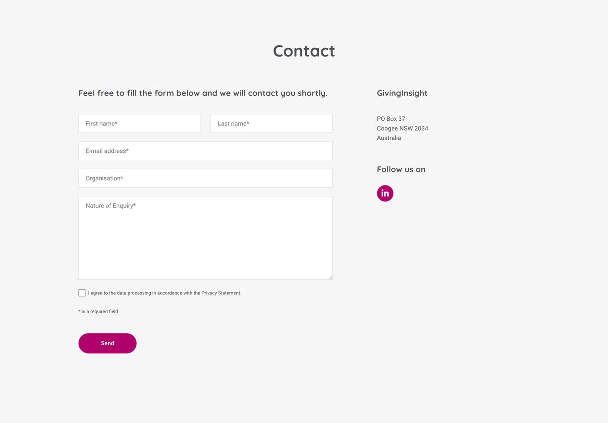608x423 pixels.
Task: Click the 'PO Box 37' address line
Action: [391, 119]
